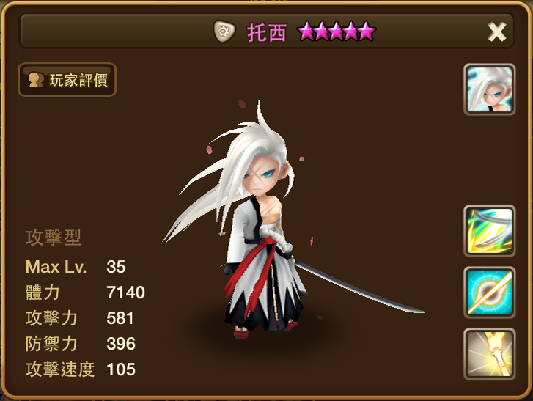Open the 玩家評價 player reviews button
The image size is (533, 401).
click(67, 80)
